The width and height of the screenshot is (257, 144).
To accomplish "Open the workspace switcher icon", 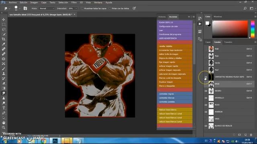I will 251,8.
